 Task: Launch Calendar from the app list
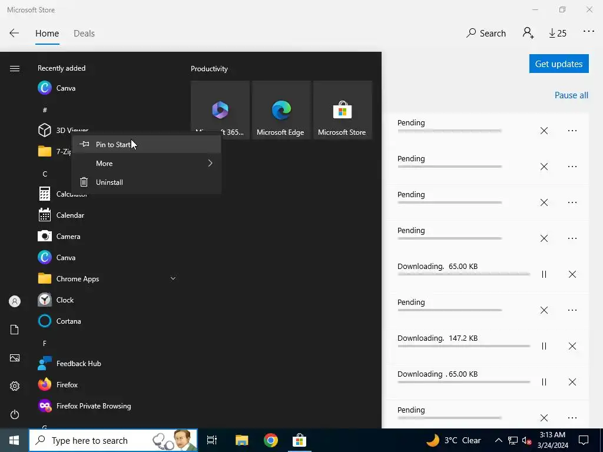pos(107,215)
